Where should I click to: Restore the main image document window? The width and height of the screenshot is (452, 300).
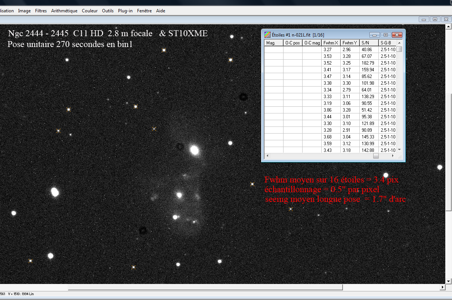pos(435,19)
